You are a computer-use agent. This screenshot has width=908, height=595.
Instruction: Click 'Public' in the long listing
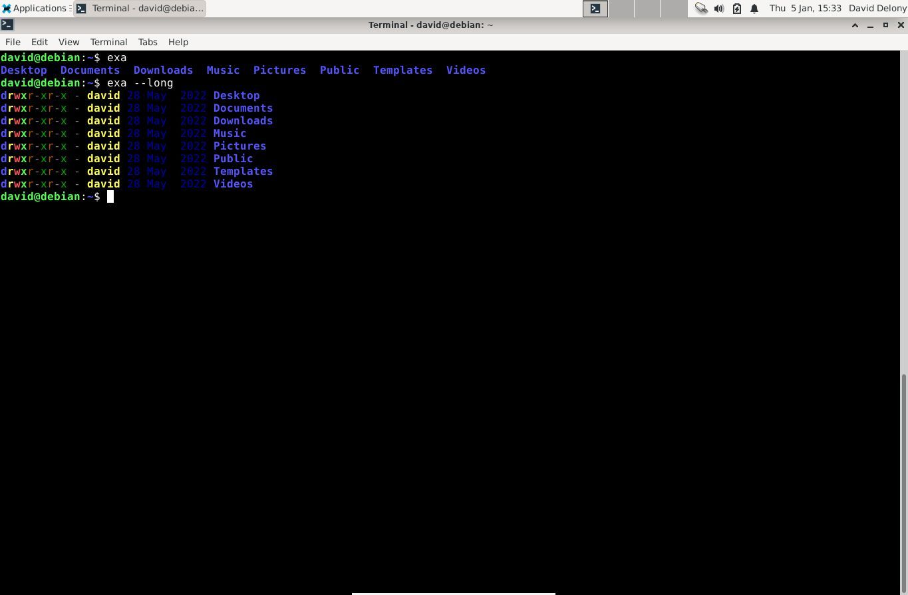pos(233,159)
